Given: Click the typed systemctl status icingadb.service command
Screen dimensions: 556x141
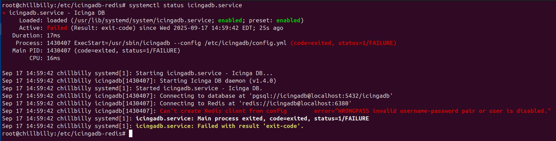Looking at the screenshot, I should click(185, 5).
